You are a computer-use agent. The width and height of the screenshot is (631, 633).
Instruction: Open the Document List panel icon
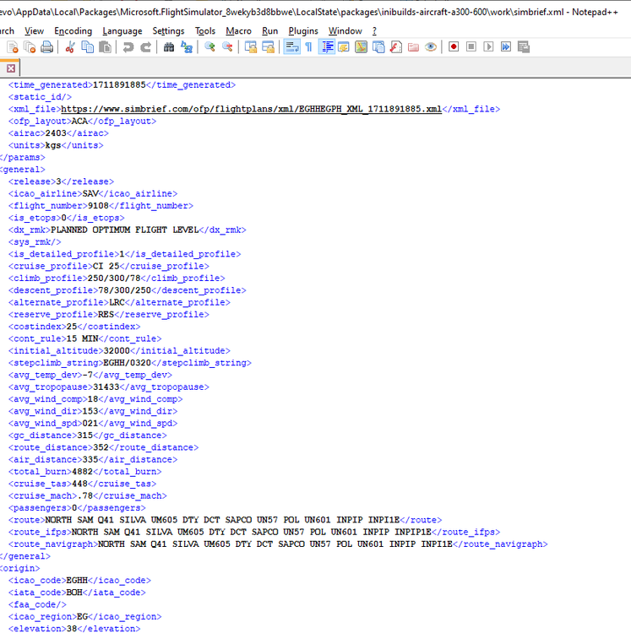(x=378, y=47)
